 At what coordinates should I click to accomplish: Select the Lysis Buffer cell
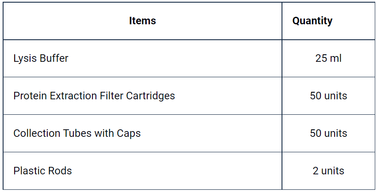[142, 58]
